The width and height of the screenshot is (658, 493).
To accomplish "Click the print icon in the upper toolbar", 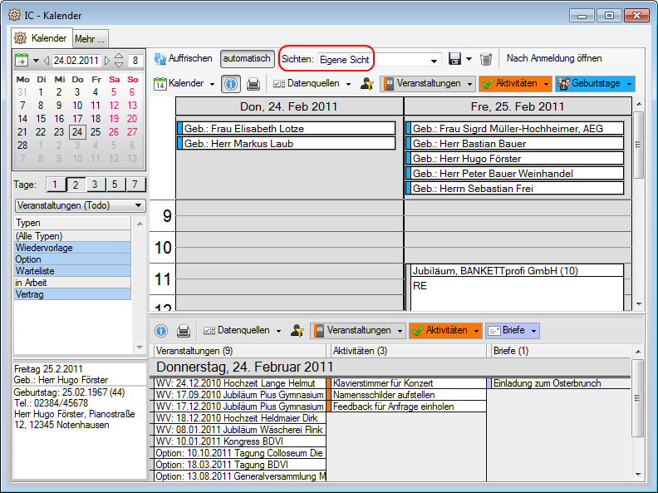I will point(253,84).
